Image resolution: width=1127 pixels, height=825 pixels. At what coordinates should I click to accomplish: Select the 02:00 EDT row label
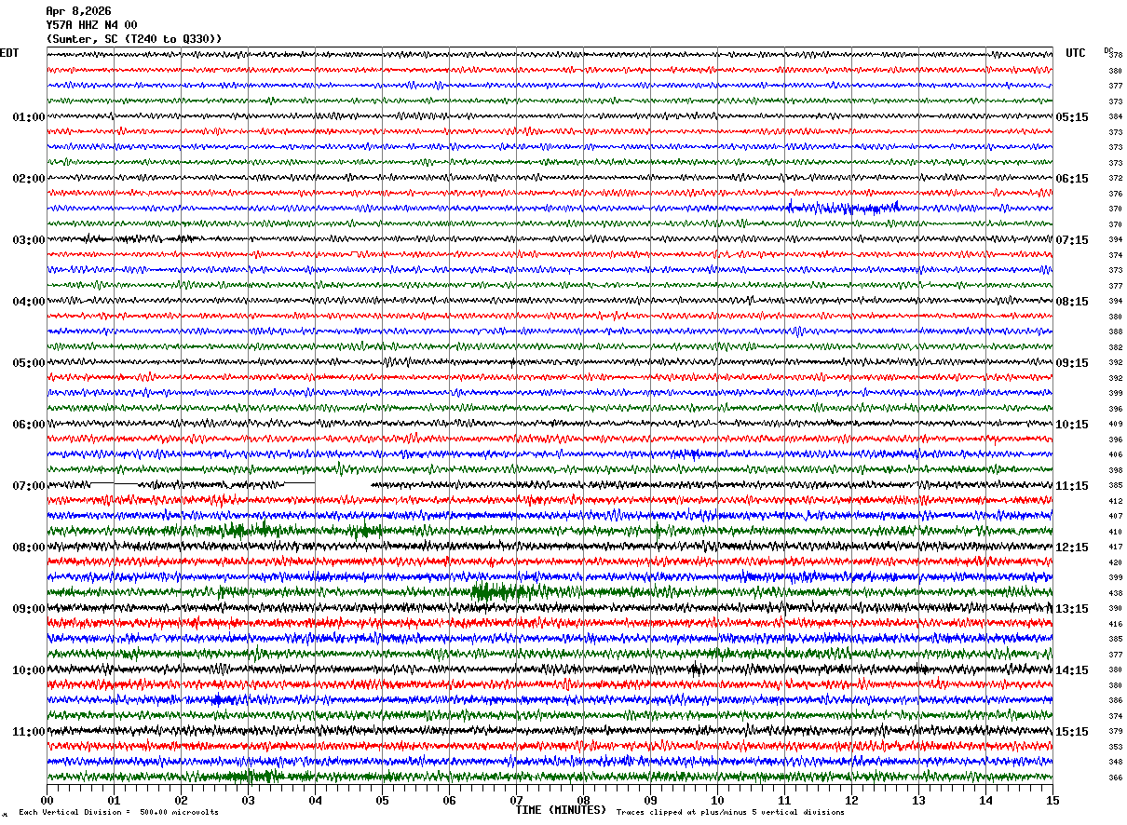click(29, 179)
